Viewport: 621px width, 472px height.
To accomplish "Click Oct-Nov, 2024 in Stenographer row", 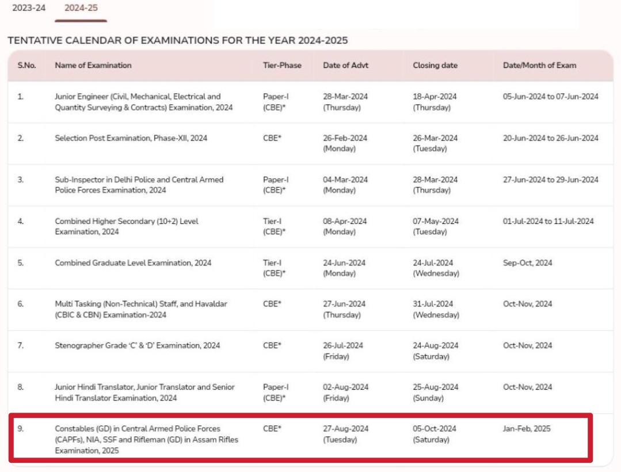I will tap(527, 346).
